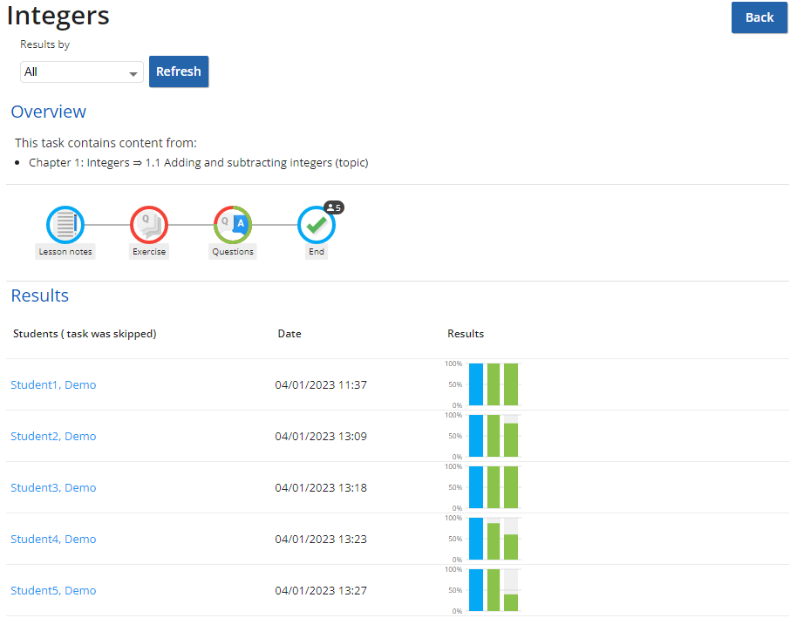This screenshot has height=625, width=797.
Task: Click Student4's results bar chart
Action: [493, 539]
